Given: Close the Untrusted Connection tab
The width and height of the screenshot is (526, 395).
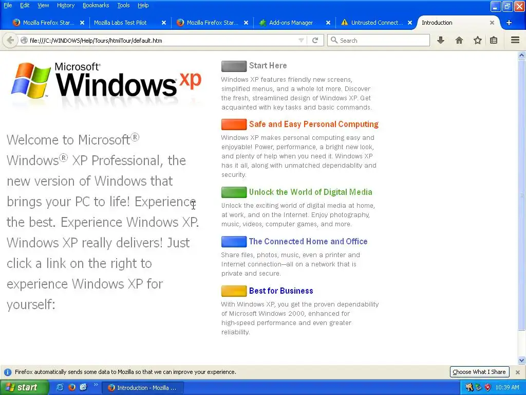Looking at the screenshot, I should 410,23.
